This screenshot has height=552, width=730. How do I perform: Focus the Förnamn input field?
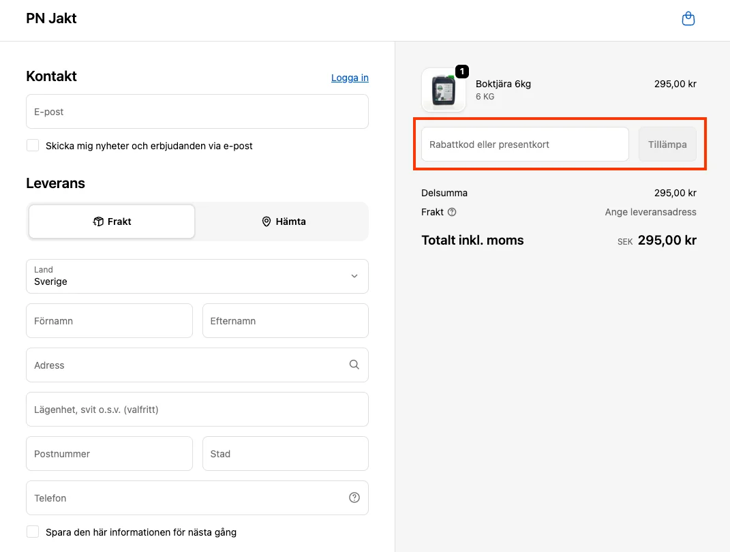tap(110, 321)
